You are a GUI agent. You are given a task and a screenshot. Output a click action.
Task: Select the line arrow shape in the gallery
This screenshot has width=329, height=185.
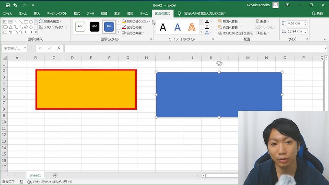coord(21,22)
